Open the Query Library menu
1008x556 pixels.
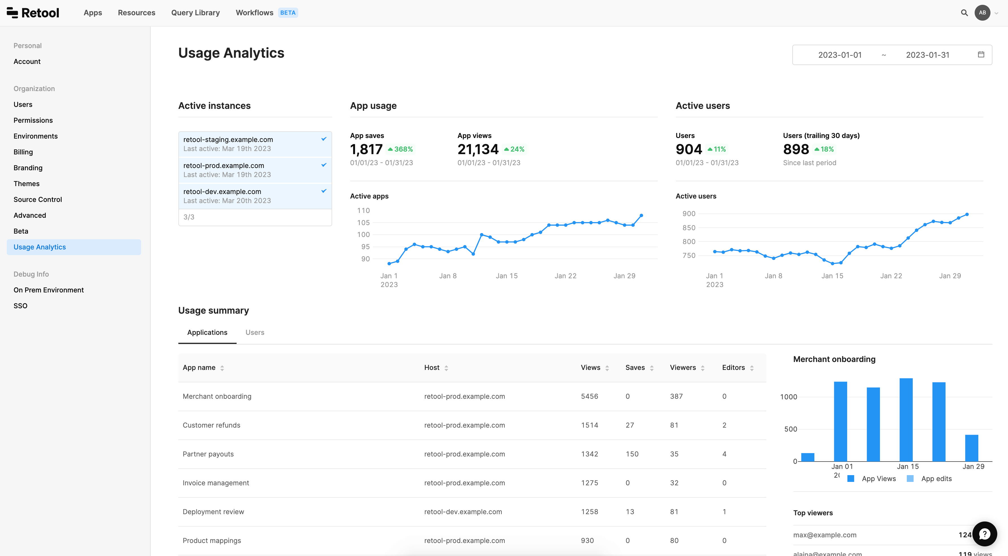pos(195,12)
